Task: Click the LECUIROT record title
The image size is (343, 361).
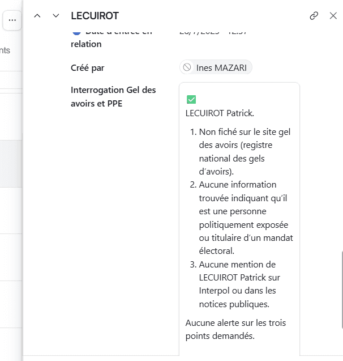Action: tap(95, 16)
